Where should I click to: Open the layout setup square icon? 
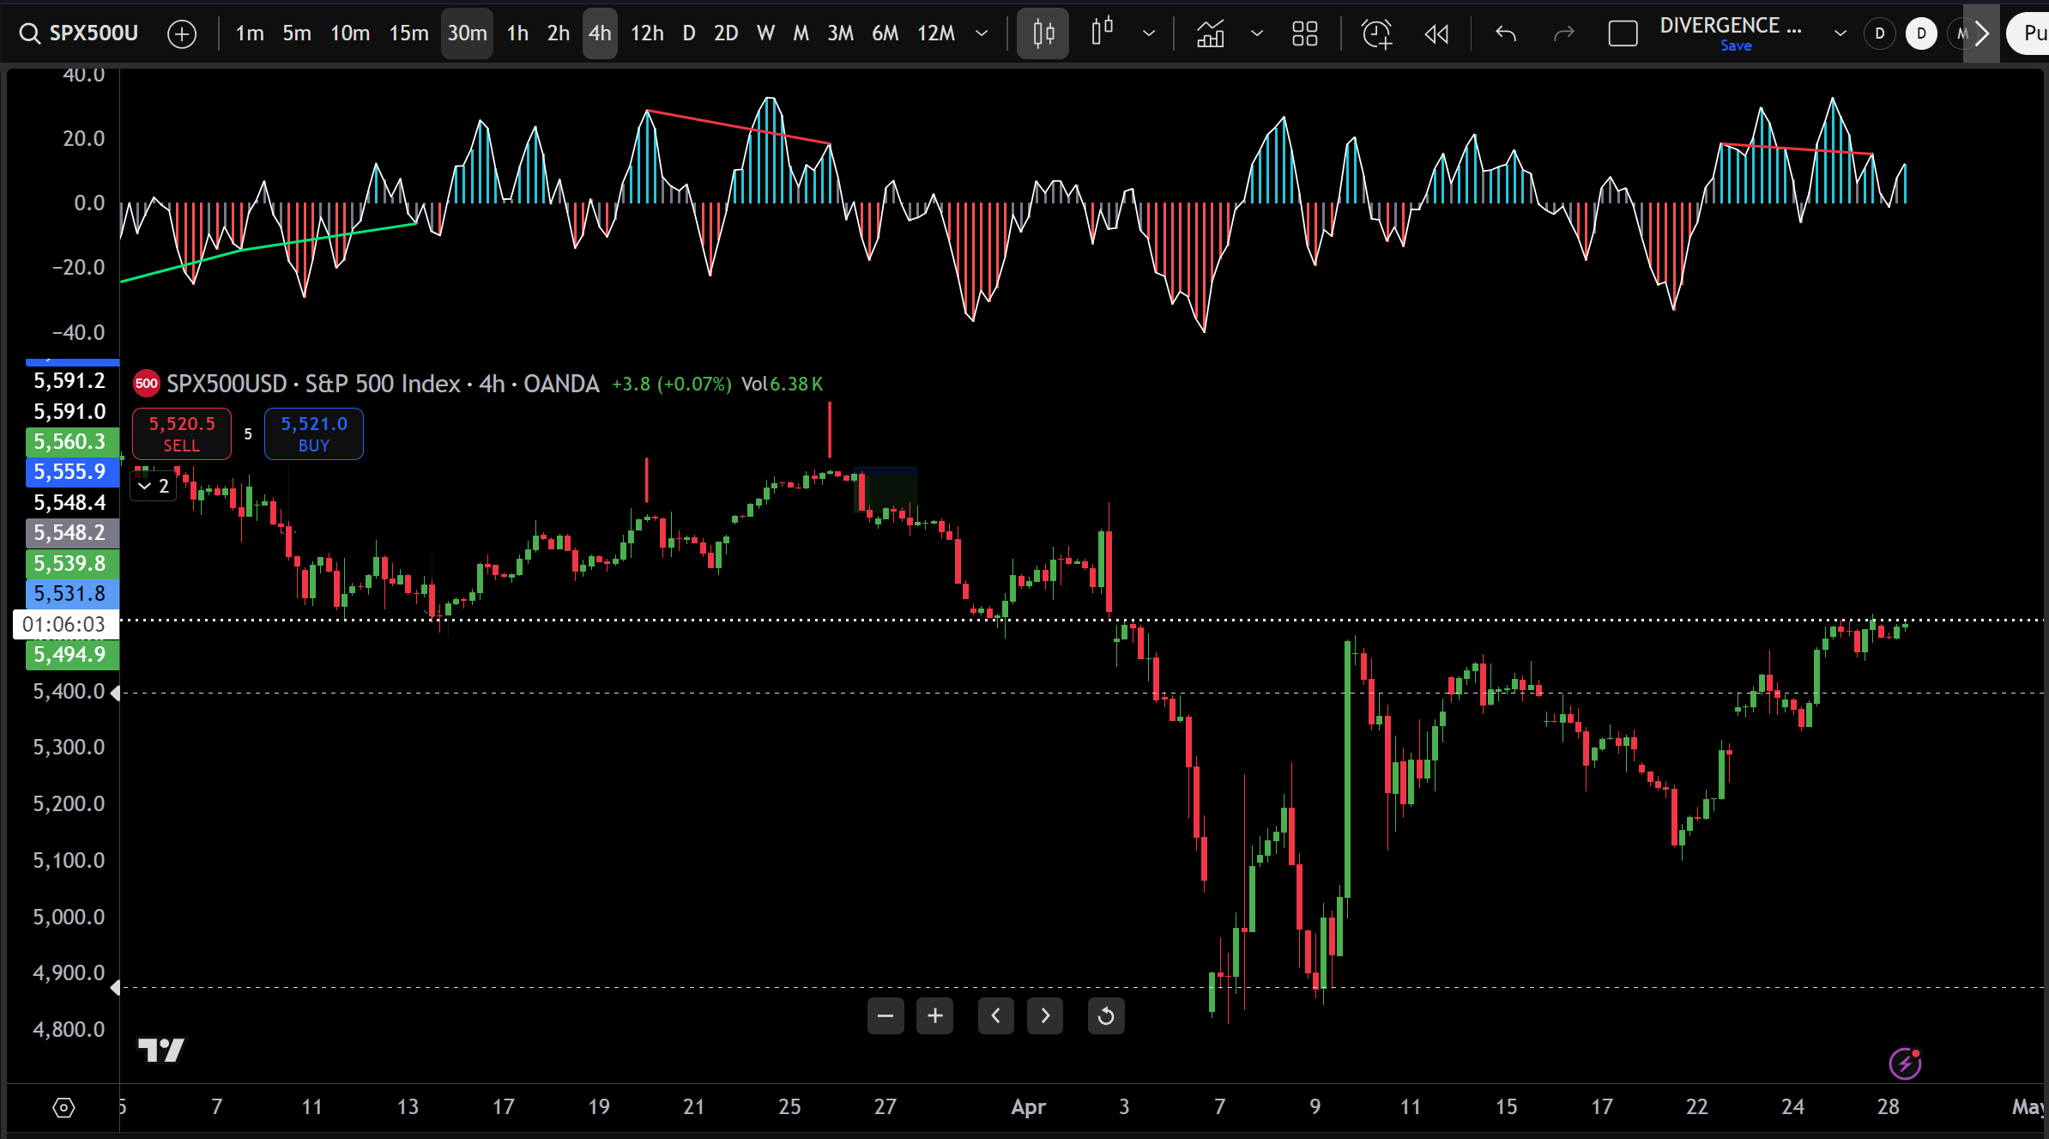[x=1623, y=33]
